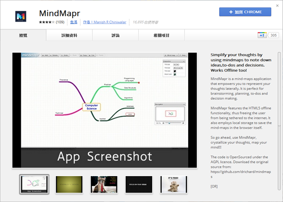283x202 pixels.
Task: Click the 'Computer Science' node in preview
Action: click(92, 107)
